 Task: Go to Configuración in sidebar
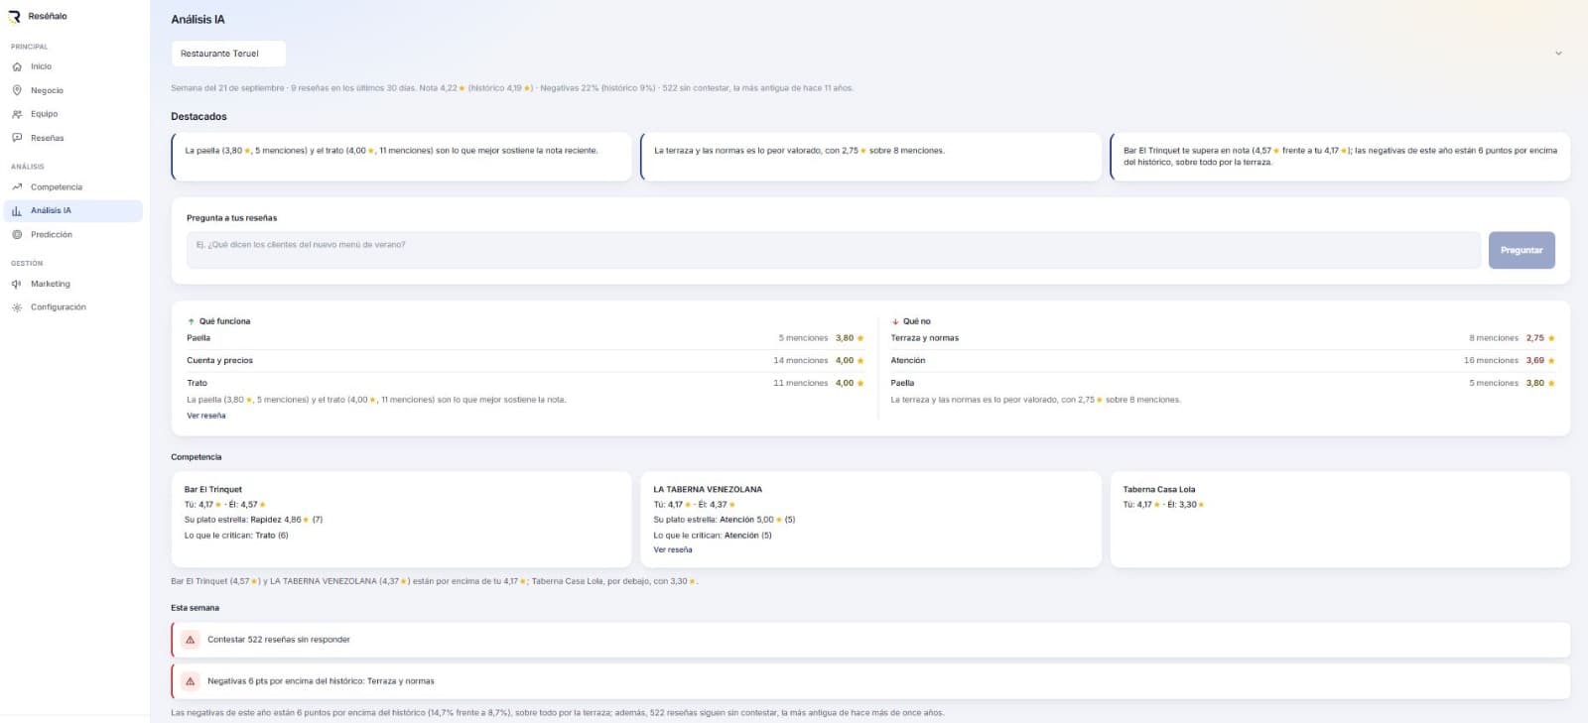pos(73,307)
